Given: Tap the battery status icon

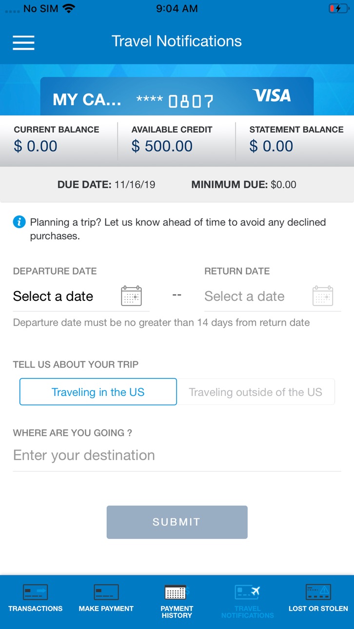Looking at the screenshot, I should [338, 9].
